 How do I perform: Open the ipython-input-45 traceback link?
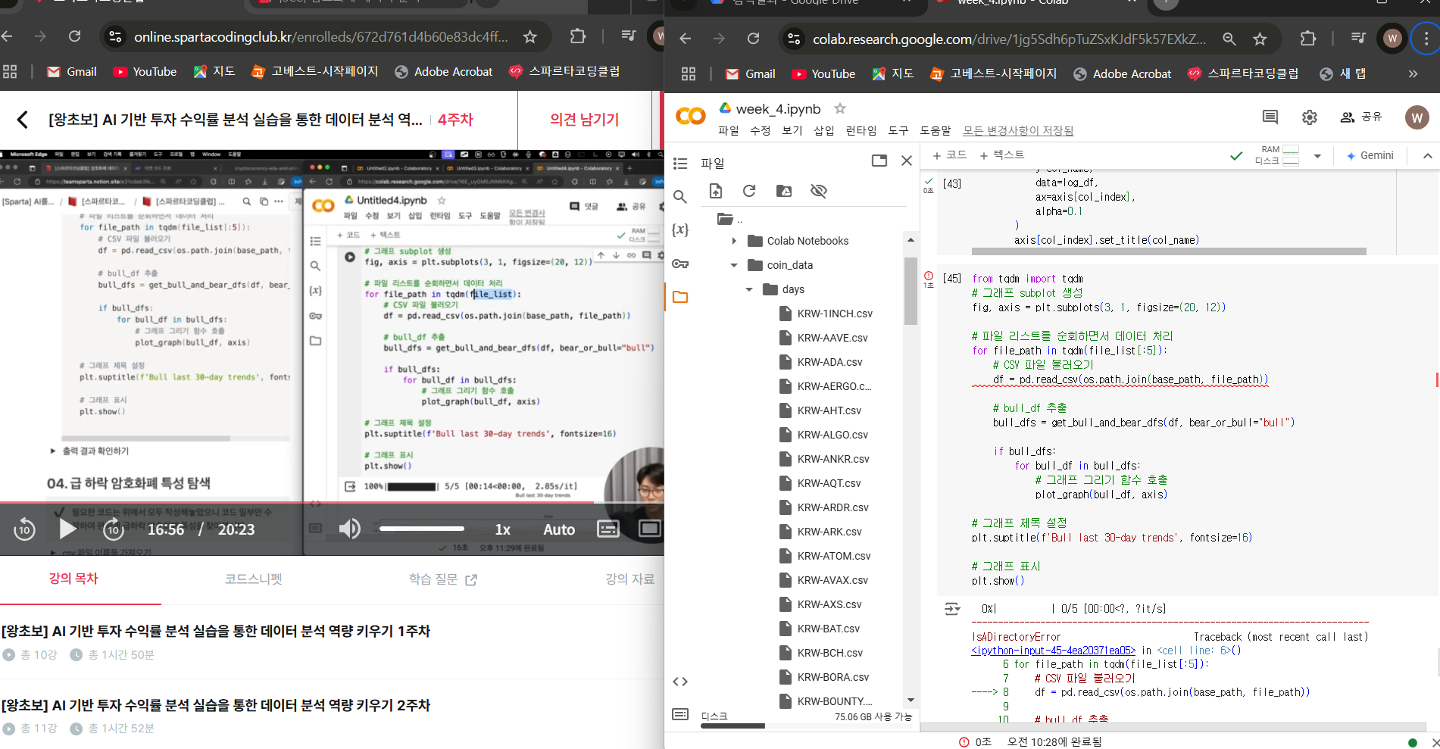coord(1054,651)
